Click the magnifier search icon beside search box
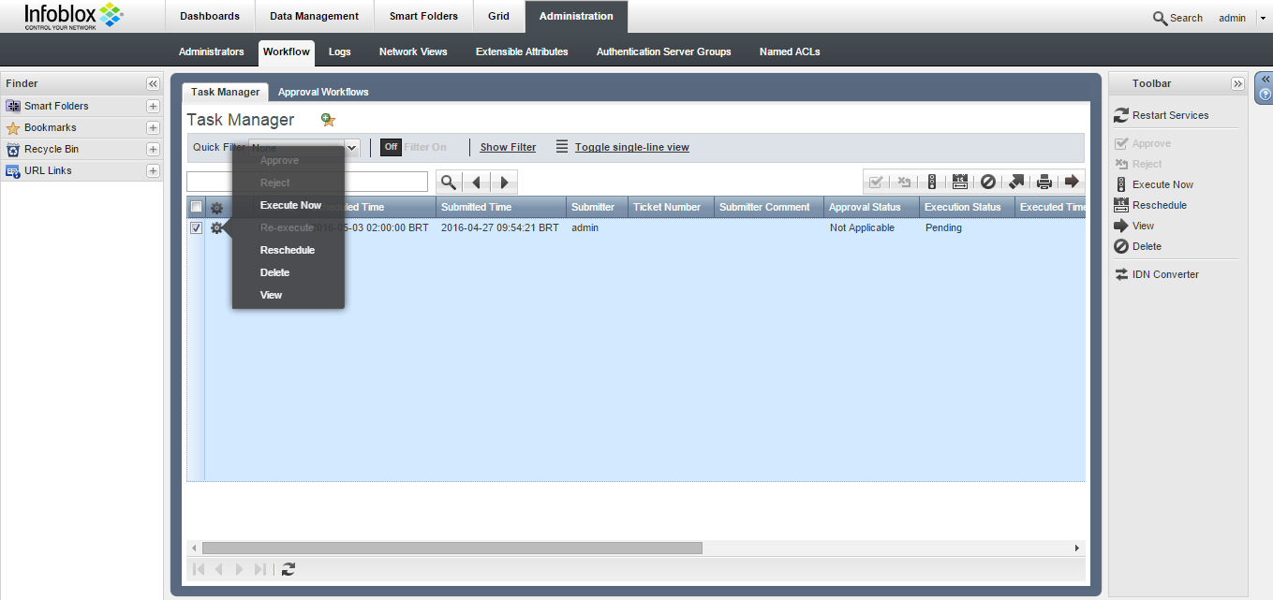This screenshot has height=600, width=1273. coord(449,183)
